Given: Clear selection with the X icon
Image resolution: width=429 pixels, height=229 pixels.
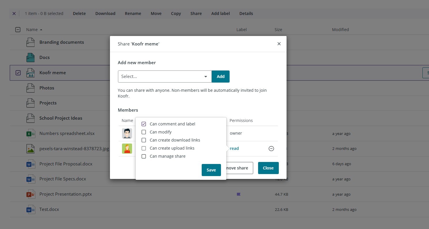Looking at the screenshot, I should pyautogui.click(x=14, y=14).
